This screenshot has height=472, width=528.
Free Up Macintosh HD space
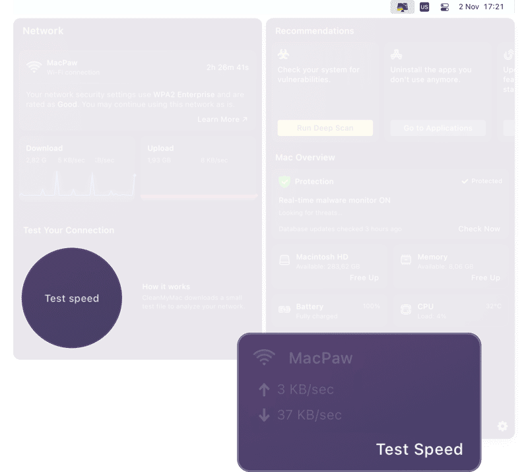[x=364, y=278]
